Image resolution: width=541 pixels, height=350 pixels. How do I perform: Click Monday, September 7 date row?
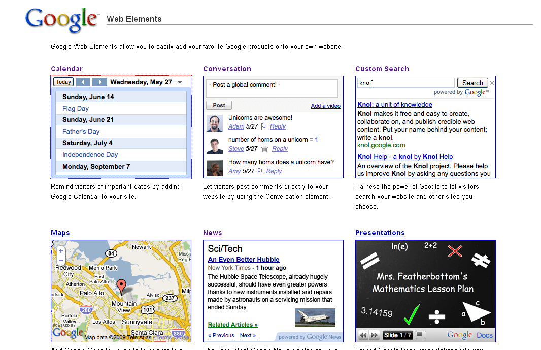(x=121, y=166)
